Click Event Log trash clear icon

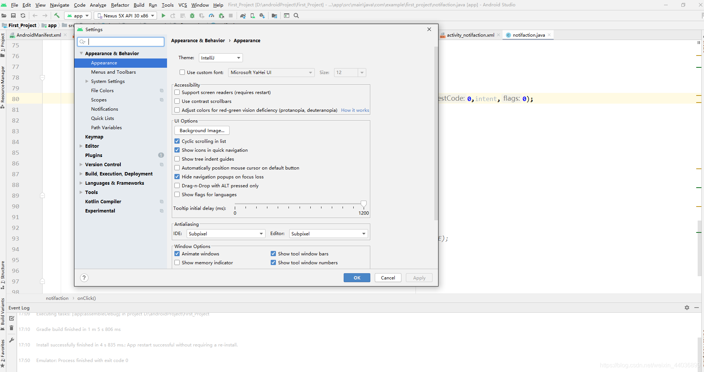tap(11, 328)
